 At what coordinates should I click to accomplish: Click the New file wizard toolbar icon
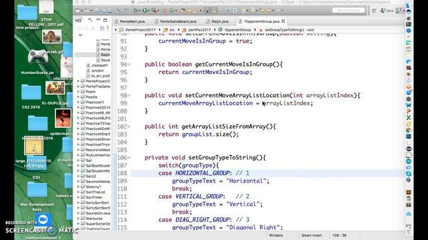(78, 11)
